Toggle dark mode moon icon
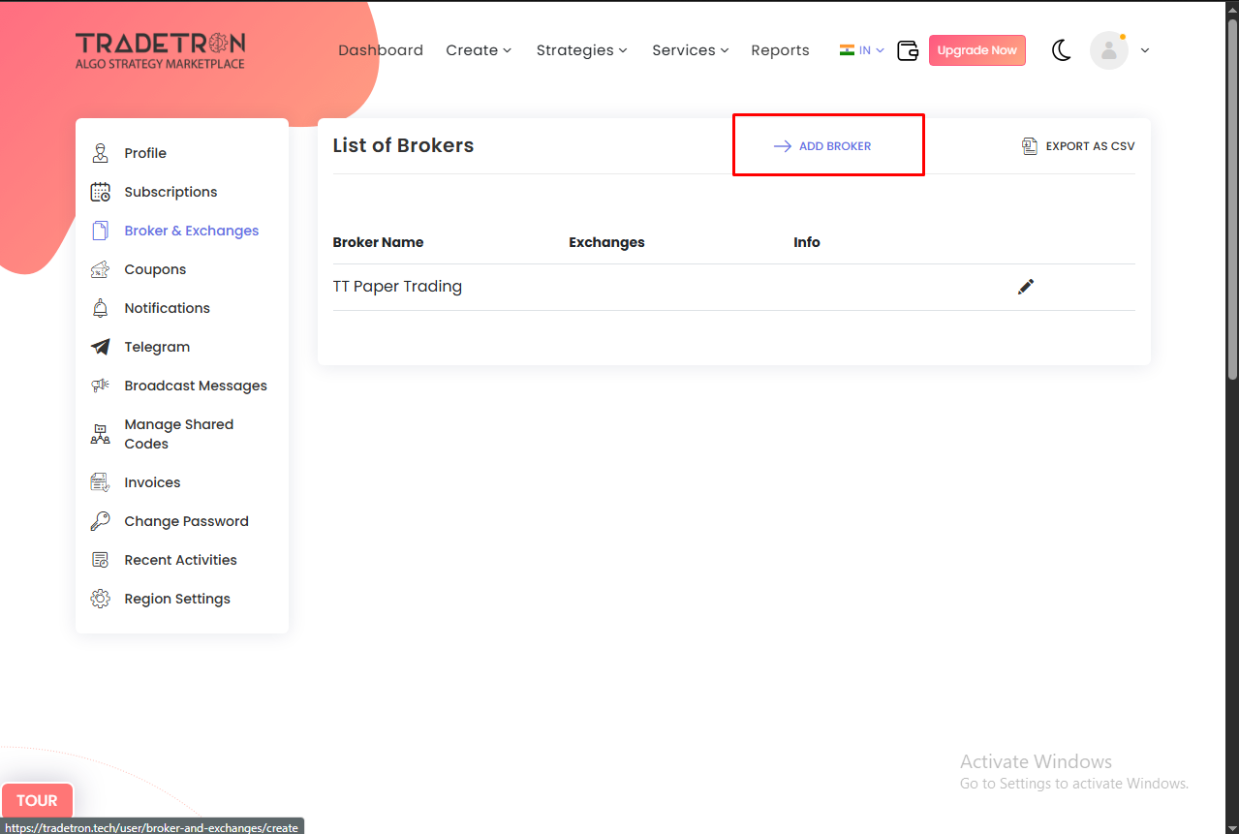Image resolution: width=1239 pixels, height=834 pixels. [x=1061, y=50]
